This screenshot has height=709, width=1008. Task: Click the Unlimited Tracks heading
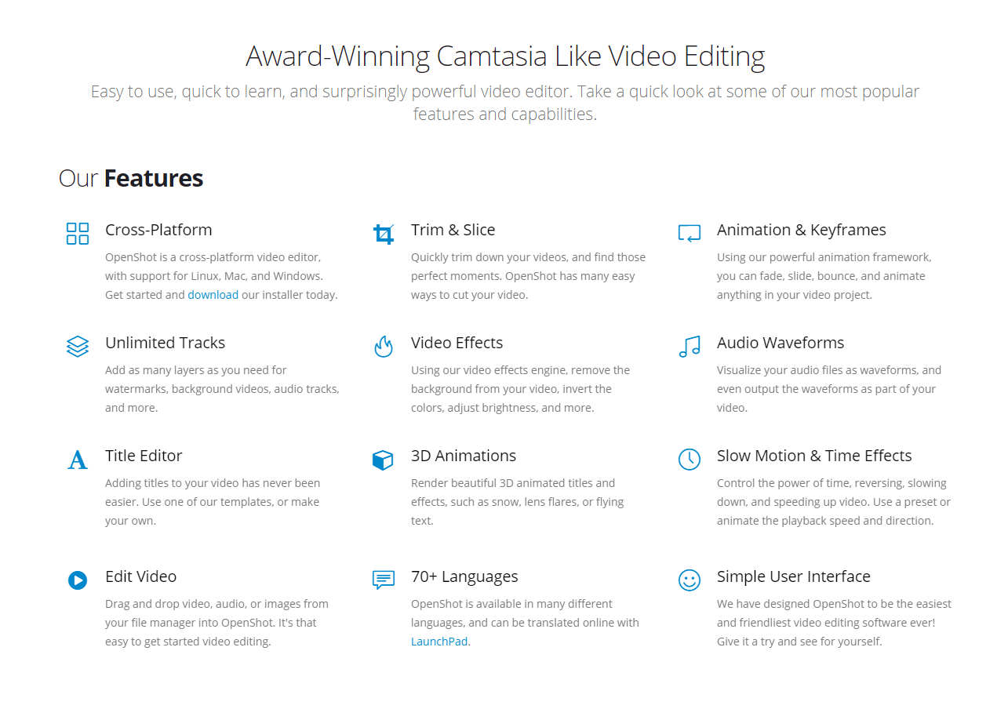tap(166, 343)
